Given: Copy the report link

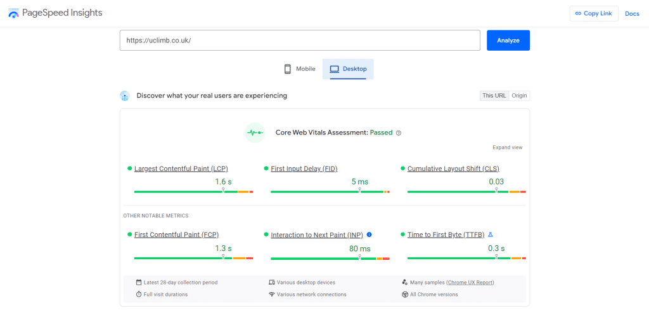Looking at the screenshot, I should (594, 14).
